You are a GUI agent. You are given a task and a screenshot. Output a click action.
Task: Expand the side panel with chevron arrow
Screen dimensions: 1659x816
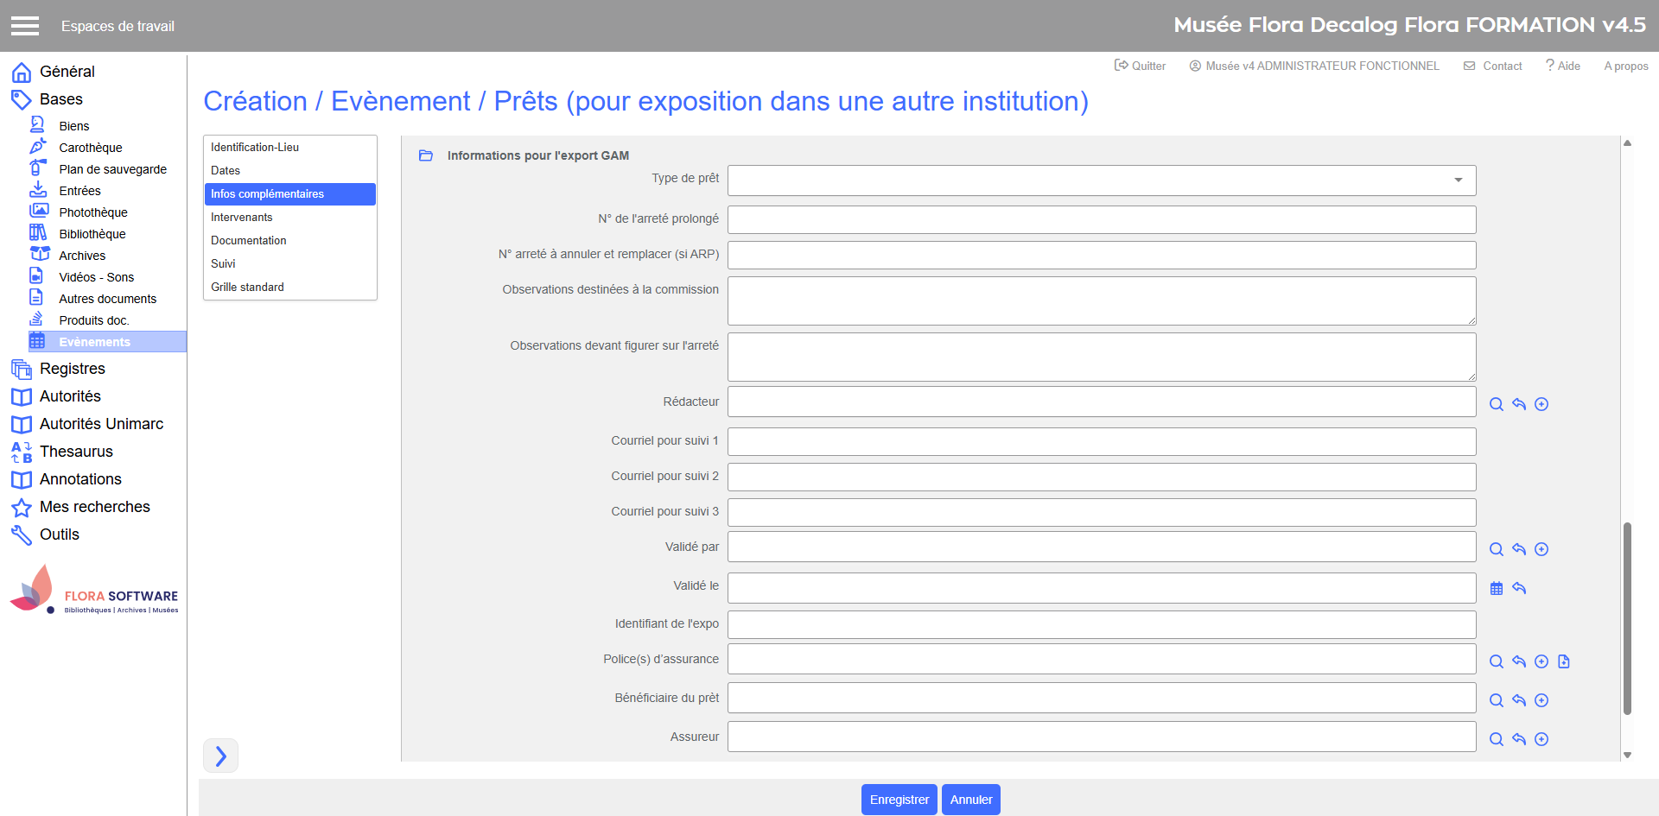(220, 756)
